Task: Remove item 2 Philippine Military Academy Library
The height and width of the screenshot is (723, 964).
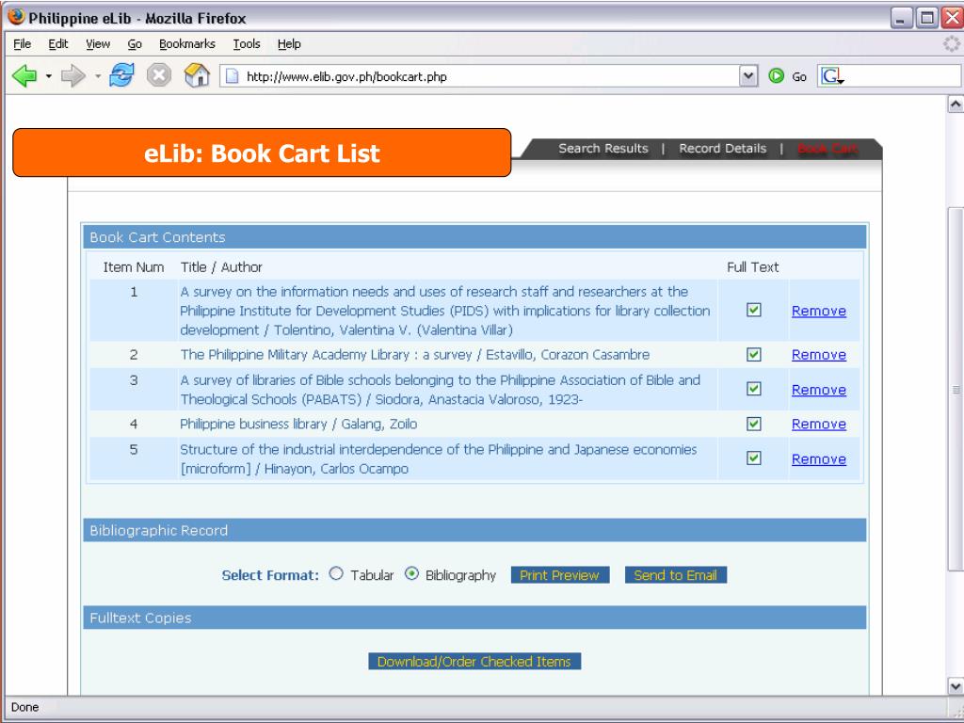Action: tap(818, 355)
